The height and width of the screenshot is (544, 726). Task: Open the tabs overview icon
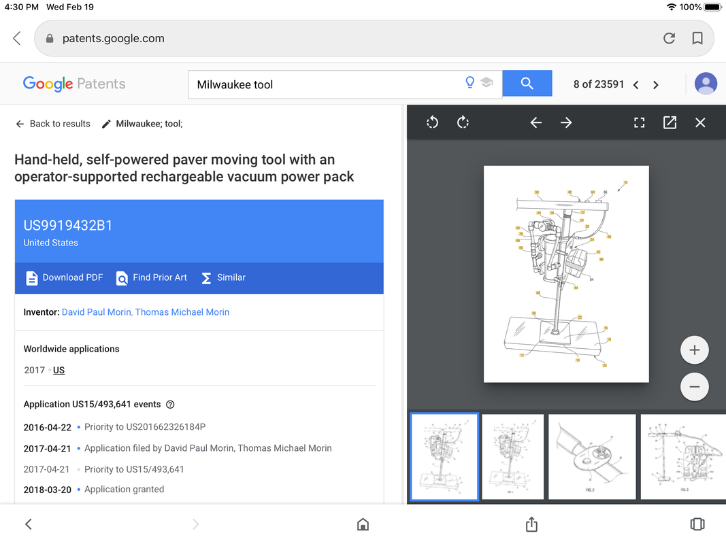click(697, 524)
